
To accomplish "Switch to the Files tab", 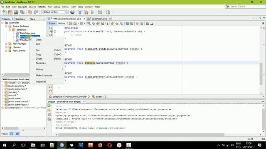I will click(x=32, y=19).
